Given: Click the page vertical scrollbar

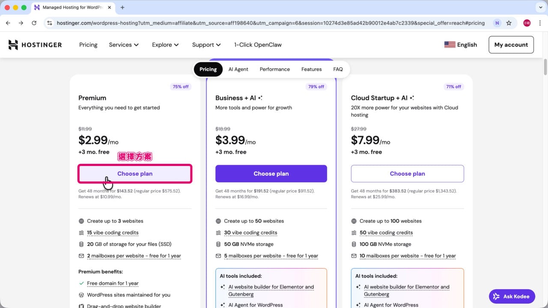Looking at the screenshot, I should [x=545, y=67].
